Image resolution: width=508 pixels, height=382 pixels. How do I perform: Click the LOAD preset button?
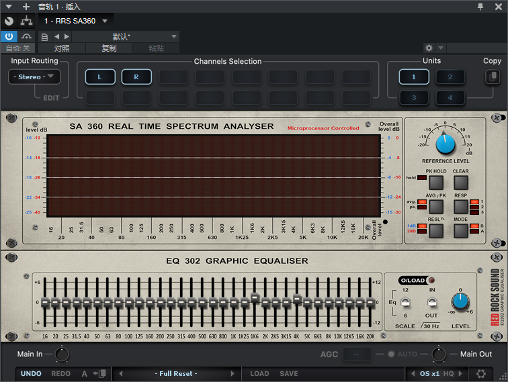click(x=259, y=373)
